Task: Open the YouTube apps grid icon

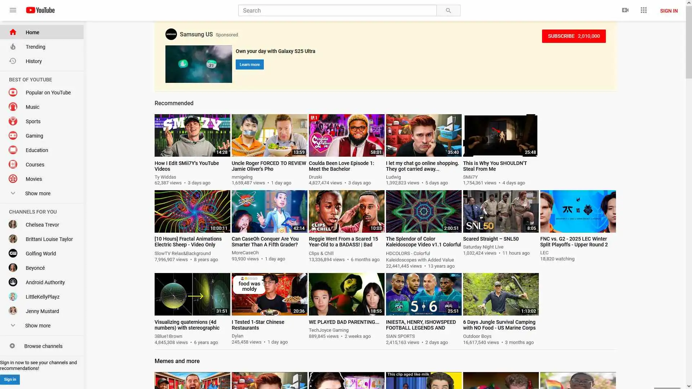Action: tap(644, 10)
